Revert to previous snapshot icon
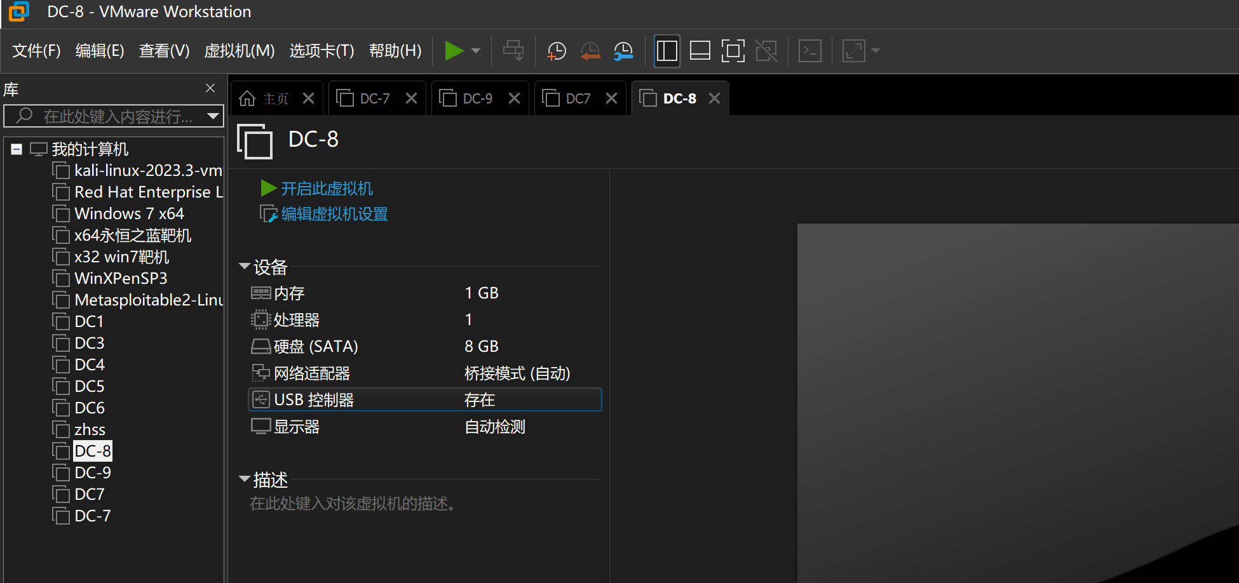Screen dimensions: 1239x583 (590, 51)
